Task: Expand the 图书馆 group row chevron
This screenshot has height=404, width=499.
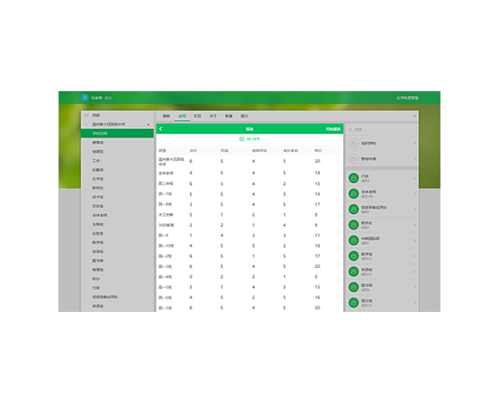Action: pyautogui.click(x=415, y=287)
